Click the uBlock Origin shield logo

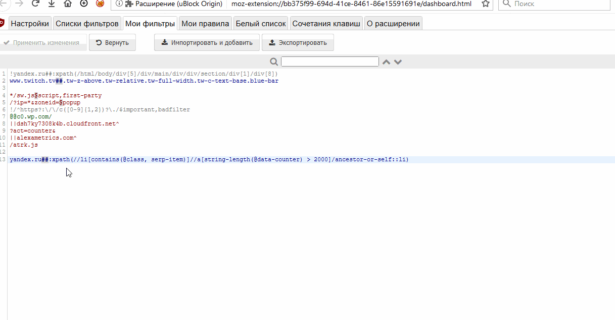tap(3, 23)
